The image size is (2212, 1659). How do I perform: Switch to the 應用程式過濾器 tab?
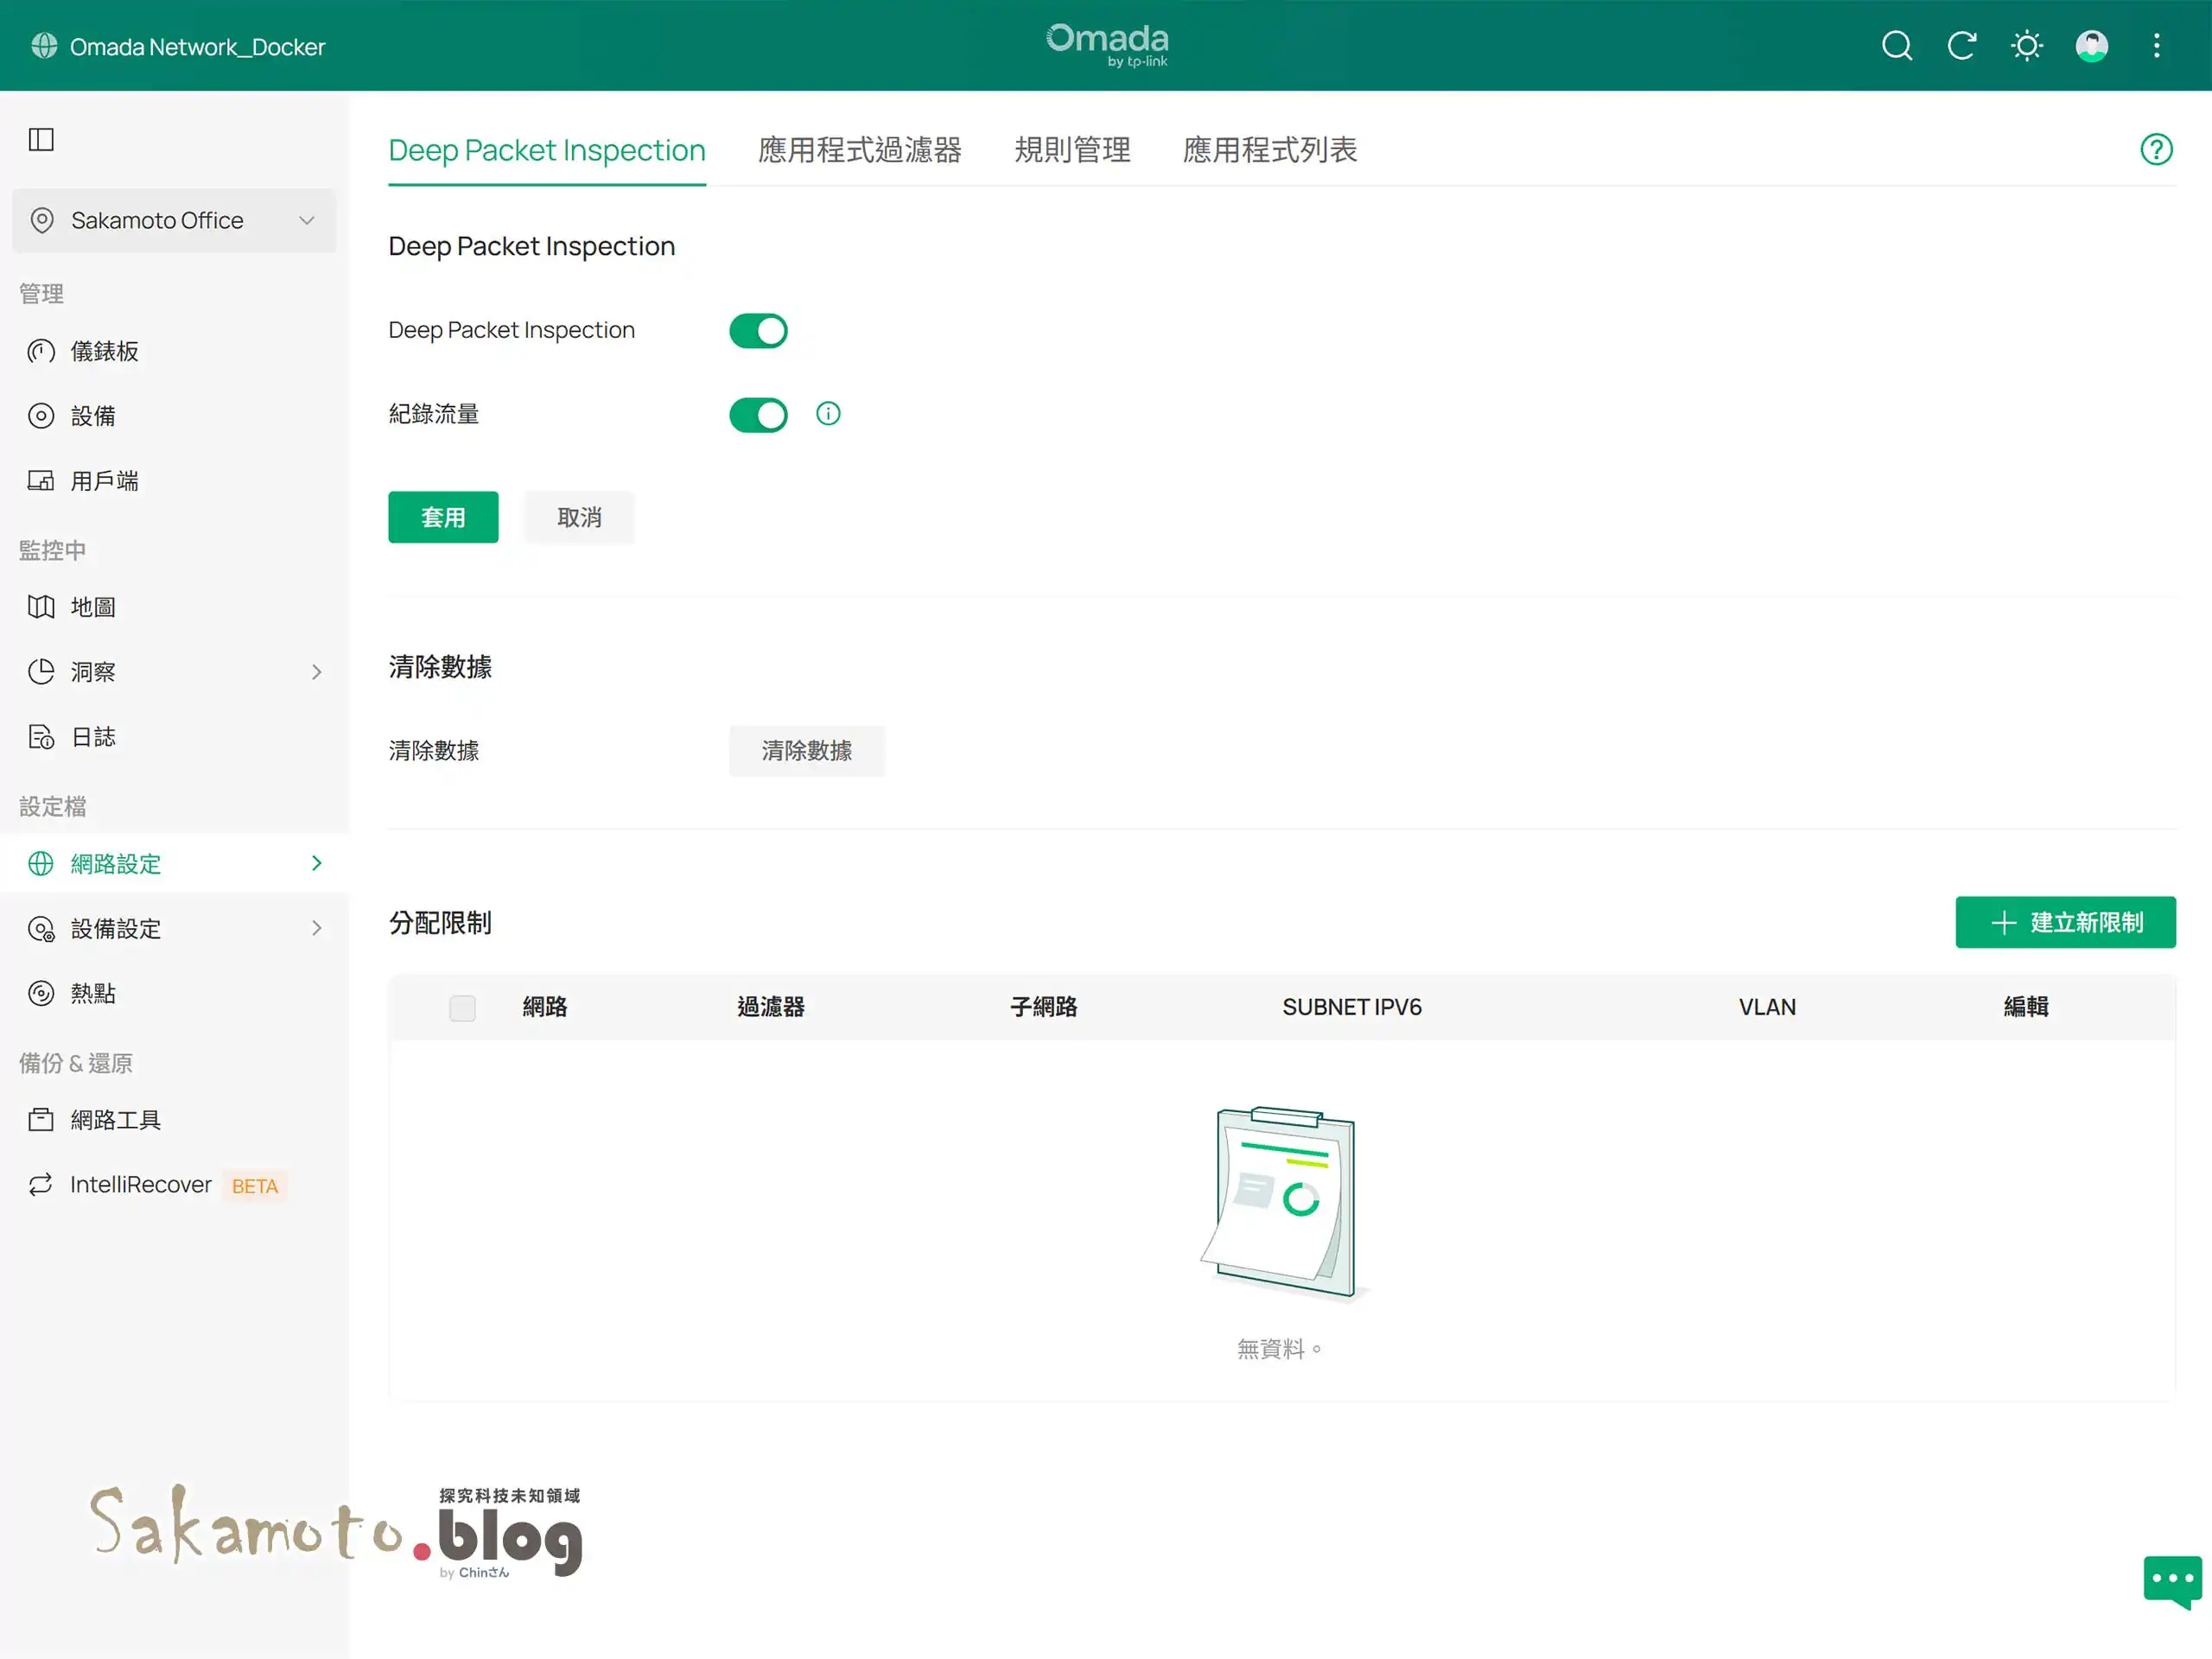(859, 150)
